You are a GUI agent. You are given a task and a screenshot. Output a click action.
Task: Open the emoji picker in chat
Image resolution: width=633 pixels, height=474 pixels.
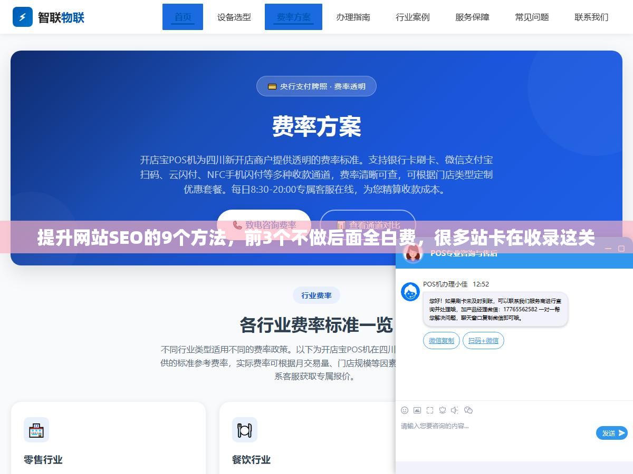pos(405,410)
